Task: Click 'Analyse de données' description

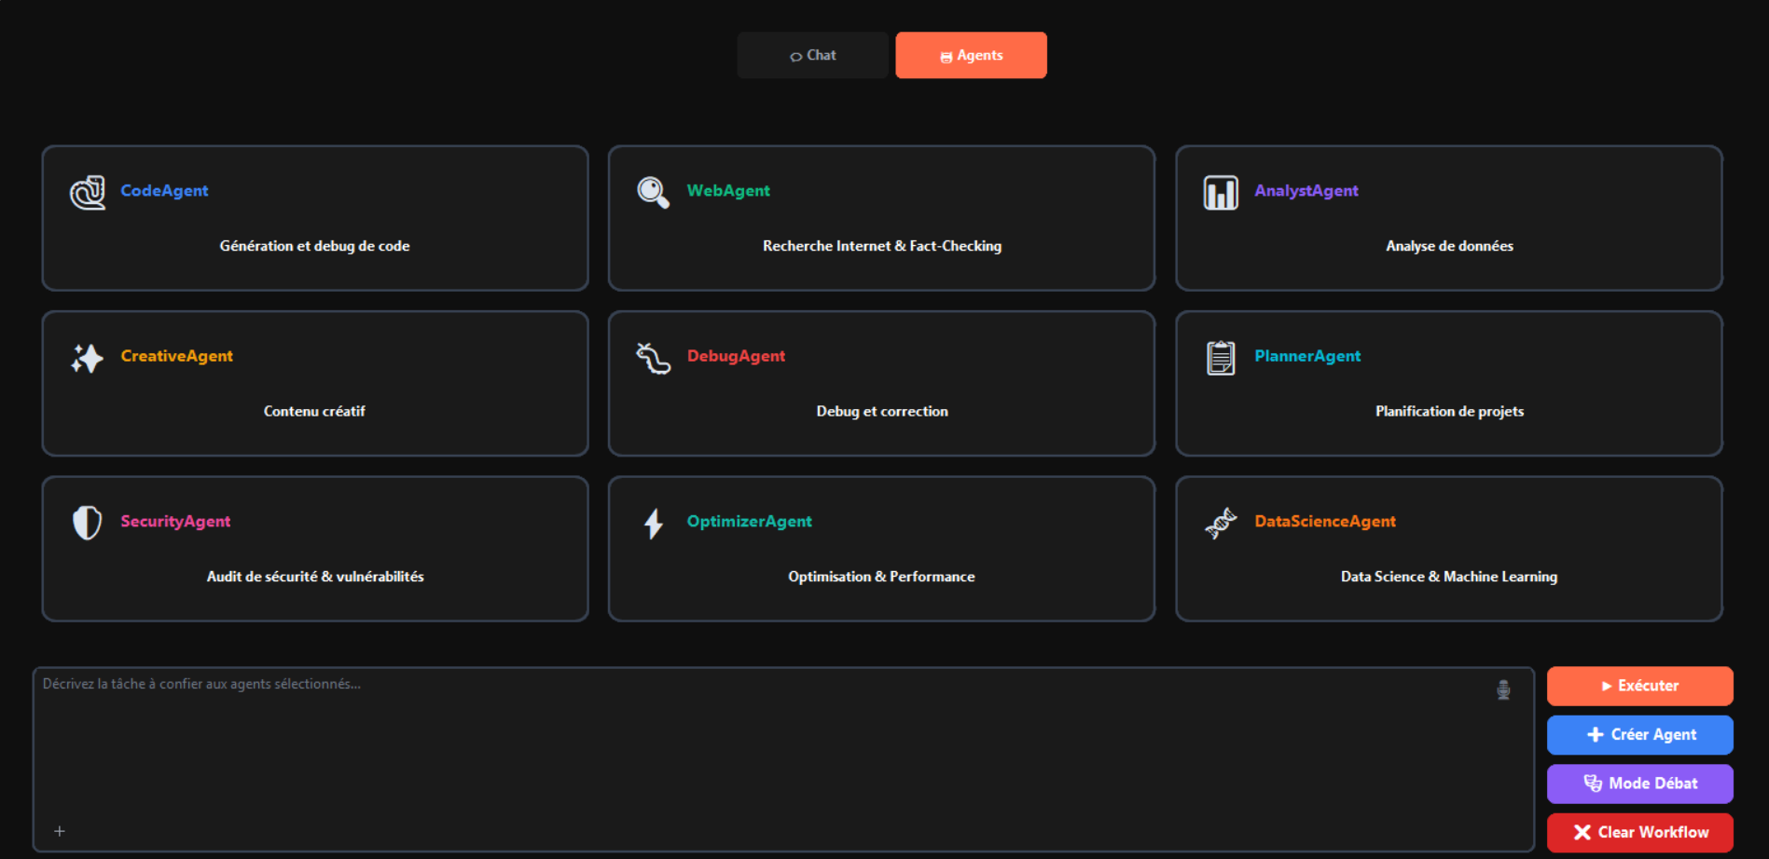Action: [x=1449, y=246]
